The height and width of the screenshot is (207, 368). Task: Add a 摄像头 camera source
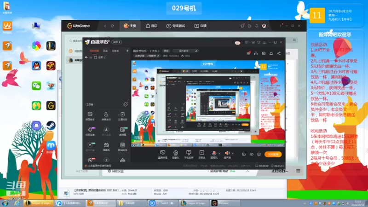pyautogui.click(x=176, y=155)
